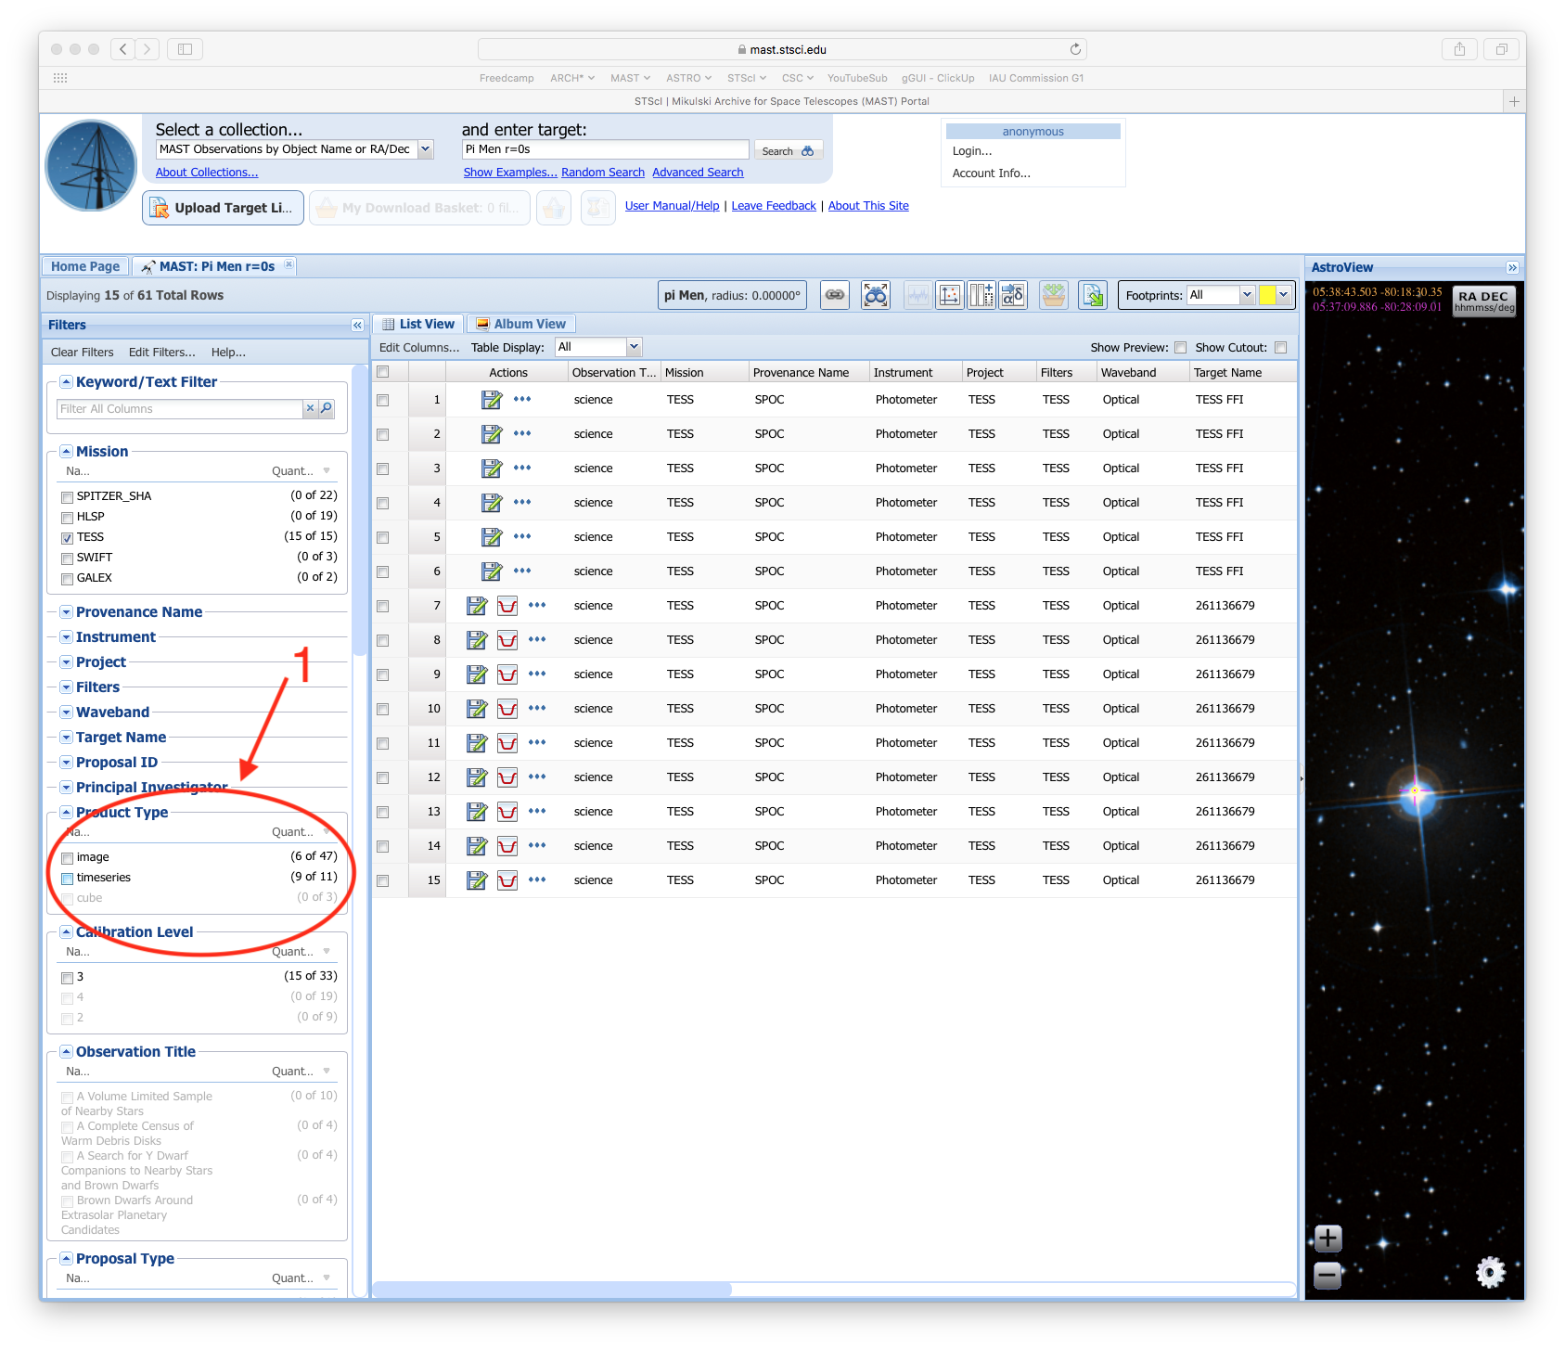Image resolution: width=1565 pixels, height=1348 pixels.
Task: Close the MAST: Pi Men r=0s tab
Action: coord(289,264)
